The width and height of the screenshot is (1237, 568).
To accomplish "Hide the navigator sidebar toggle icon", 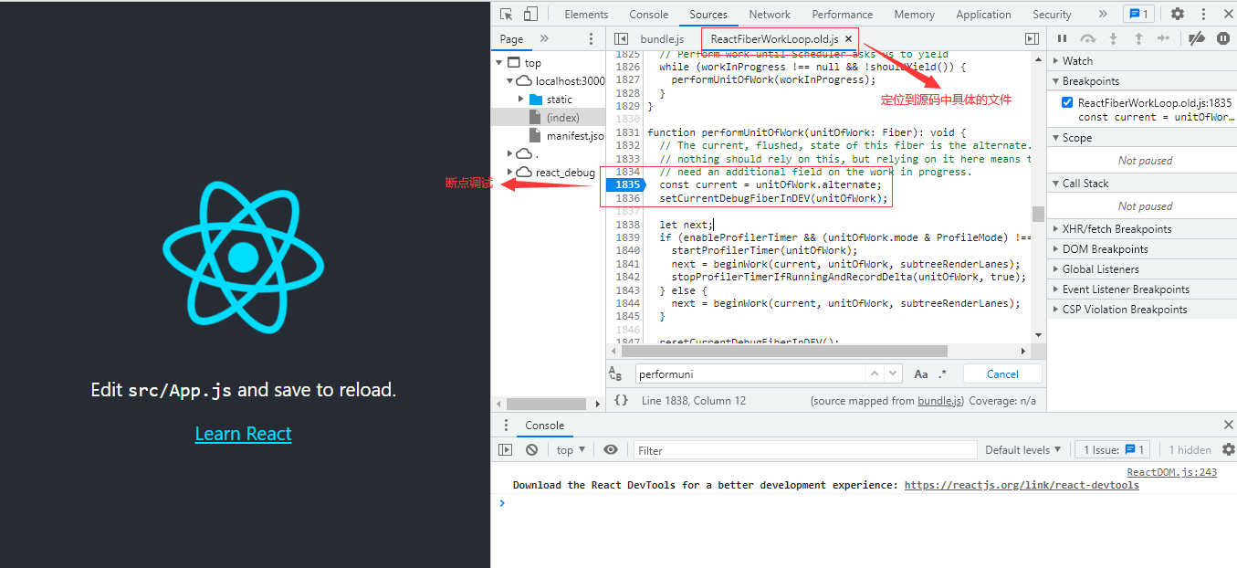I will [x=621, y=38].
